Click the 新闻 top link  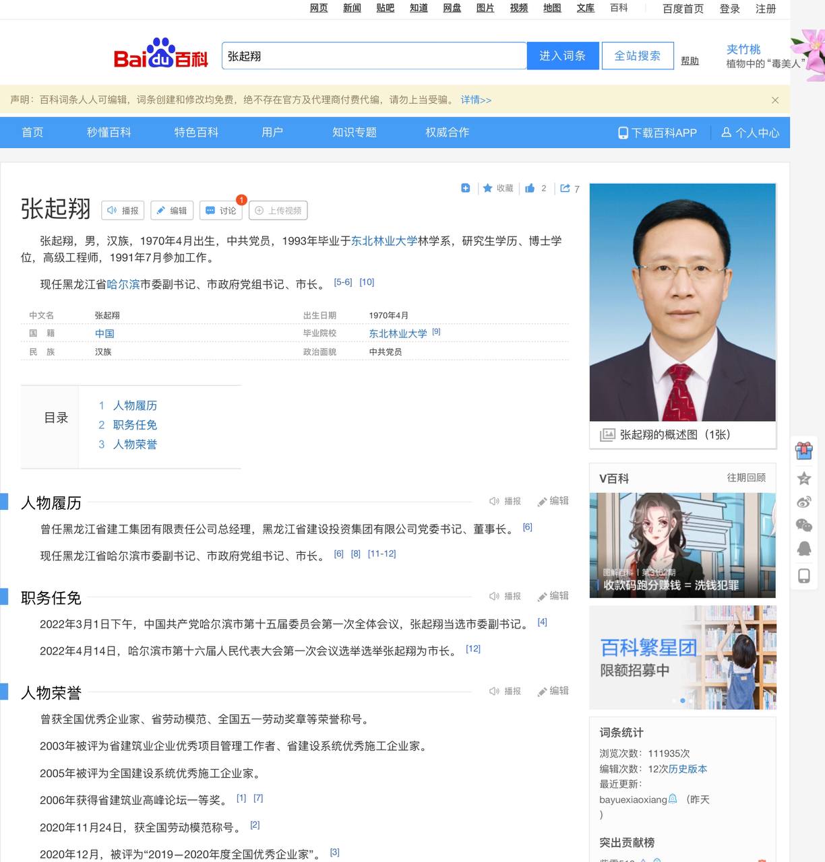352,8
